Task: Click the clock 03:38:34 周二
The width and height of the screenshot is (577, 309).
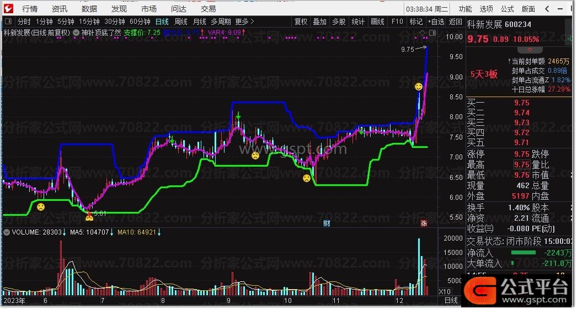Action: [427, 9]
